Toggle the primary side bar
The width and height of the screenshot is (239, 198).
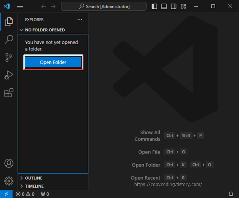(x=154, y=6)
